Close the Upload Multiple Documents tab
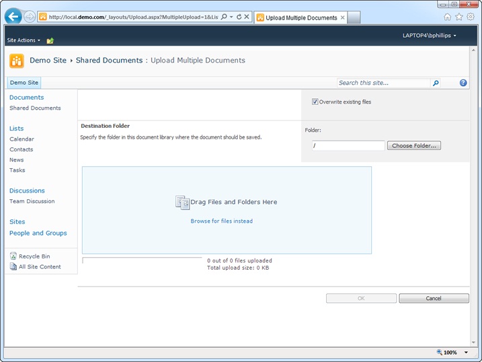 [x=342, y=17]
